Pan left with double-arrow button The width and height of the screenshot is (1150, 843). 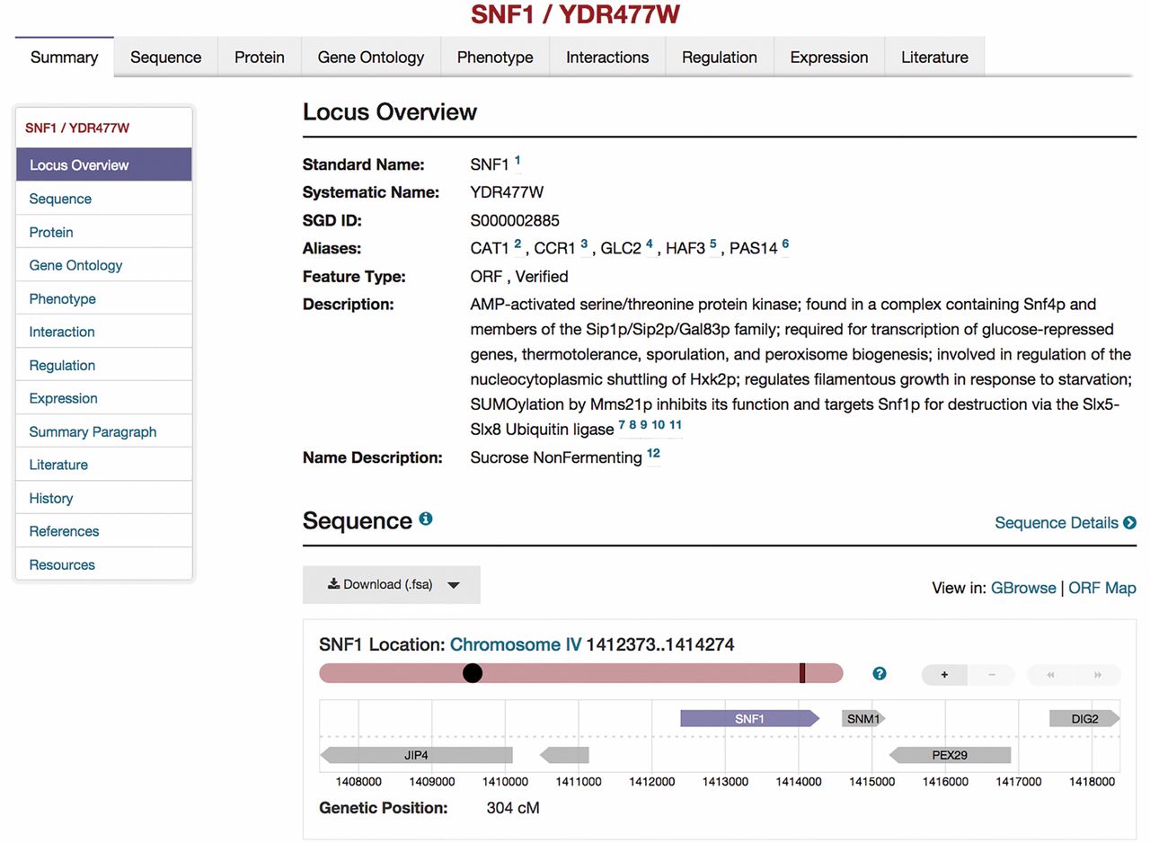1049,675
